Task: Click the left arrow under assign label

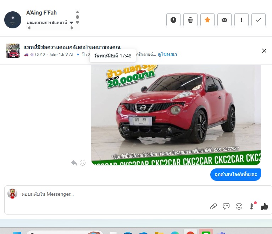Action: pos(29,28)
